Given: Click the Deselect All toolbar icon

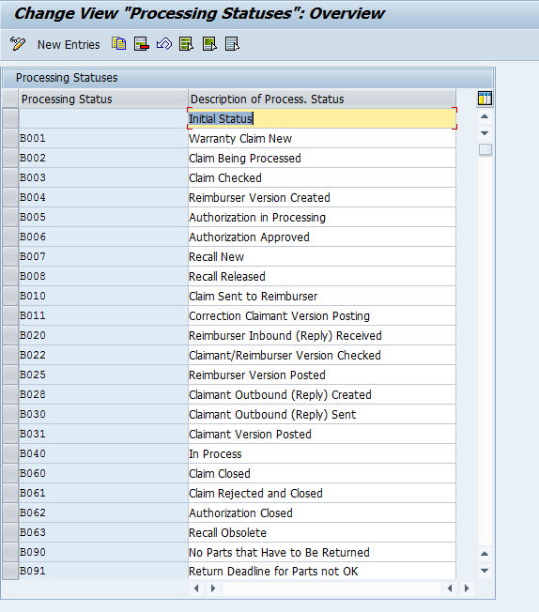Looking at the screenshot, I should [232, 44].
